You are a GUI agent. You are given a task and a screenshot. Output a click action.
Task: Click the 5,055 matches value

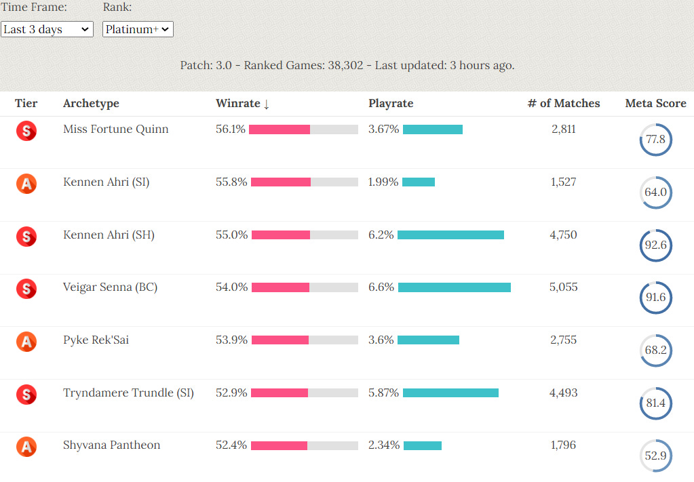coord(564,287)
